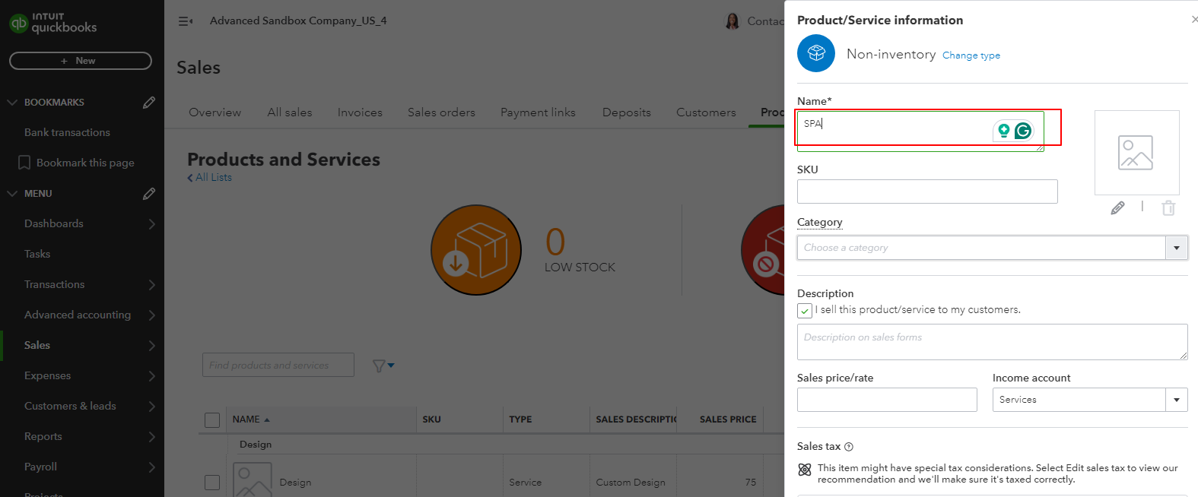This screenshot has height=497, width=1198.
Task: Uncheck I sell this product/service checkbox
Action: pos(805,311)
